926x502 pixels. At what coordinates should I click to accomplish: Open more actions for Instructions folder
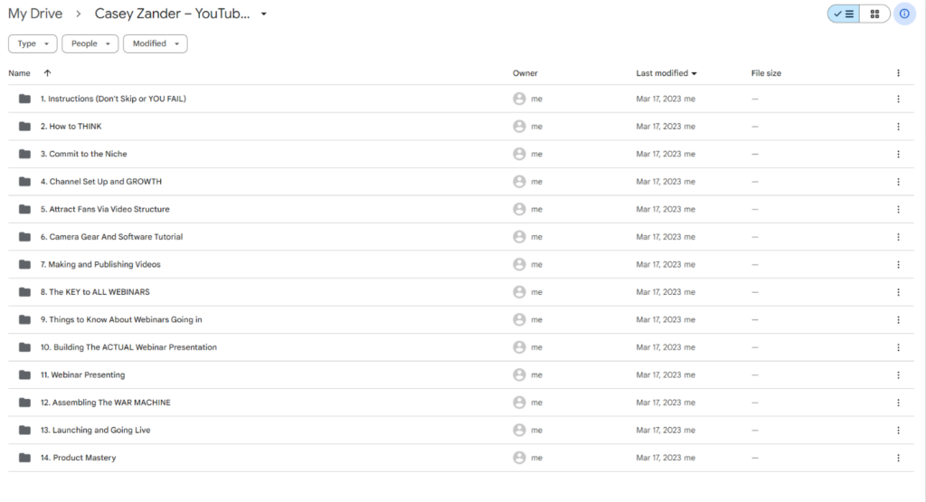tap(898, 99)
